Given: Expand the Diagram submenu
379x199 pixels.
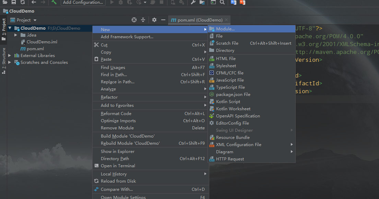Looking at the screenshot, I should coord(252,152).
